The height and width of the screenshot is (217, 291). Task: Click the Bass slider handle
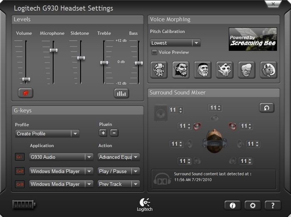pos(139,63)
